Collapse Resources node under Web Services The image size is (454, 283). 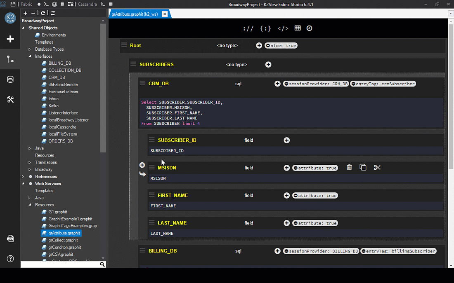[30, 205]
